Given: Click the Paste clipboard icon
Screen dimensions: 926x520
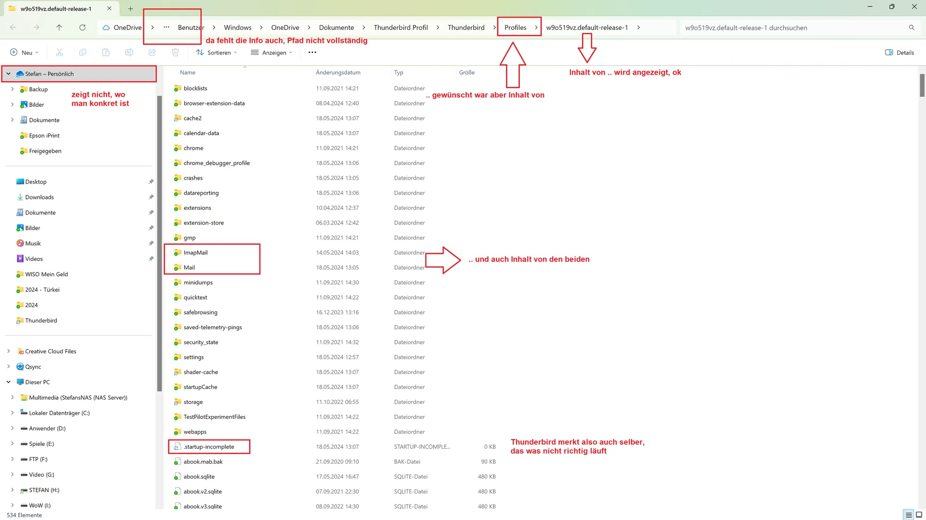Looking at the screenshot, I should 106,53.
